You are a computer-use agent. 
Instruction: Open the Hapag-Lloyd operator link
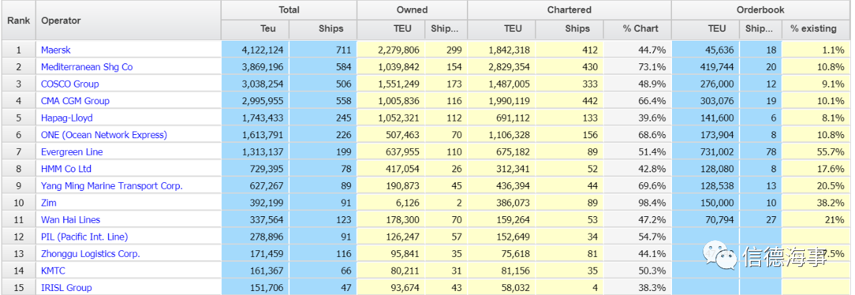pyautogui.click(x=67, y=118)
